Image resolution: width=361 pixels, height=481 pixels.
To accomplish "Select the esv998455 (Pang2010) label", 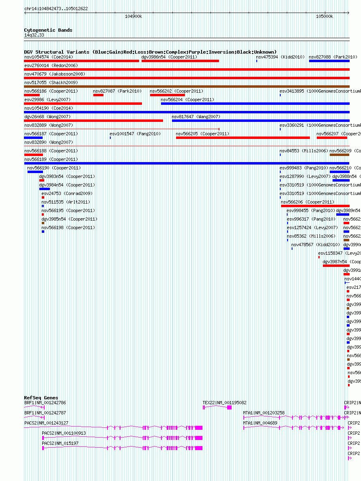I will click(311, 211).
